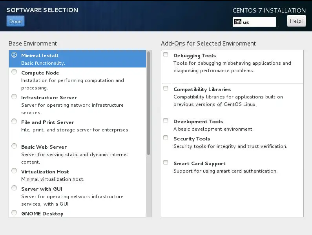312x235 pixels.
Task: Click the Done button
Action: 15,21
